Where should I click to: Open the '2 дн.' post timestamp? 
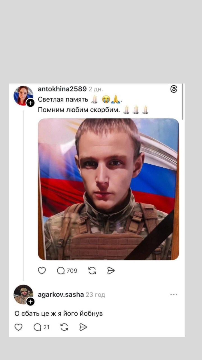tap(96, 89)
